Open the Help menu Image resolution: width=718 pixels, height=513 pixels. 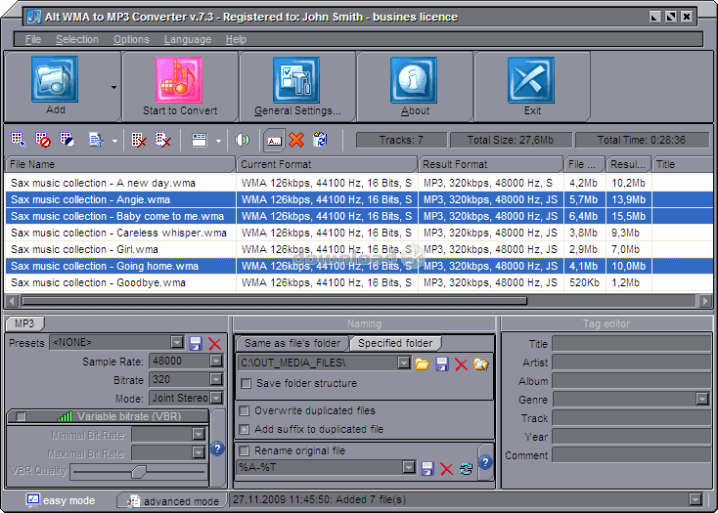236,39
